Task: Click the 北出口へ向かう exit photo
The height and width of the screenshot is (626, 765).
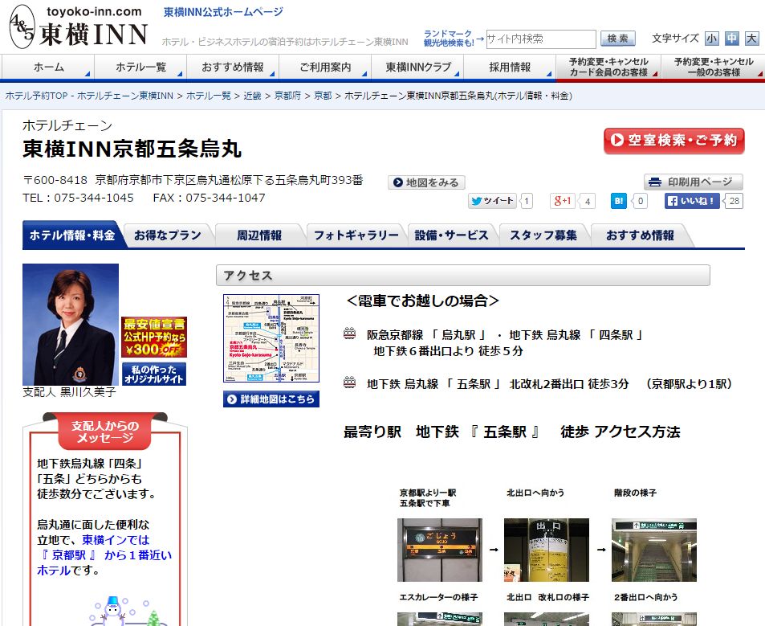Action: point(547,550)
